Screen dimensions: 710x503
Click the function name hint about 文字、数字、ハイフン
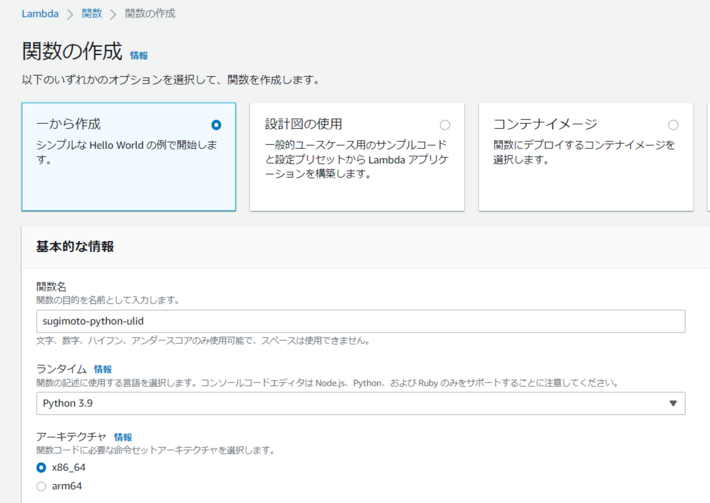pyautogui.click(x=203, y=340)
